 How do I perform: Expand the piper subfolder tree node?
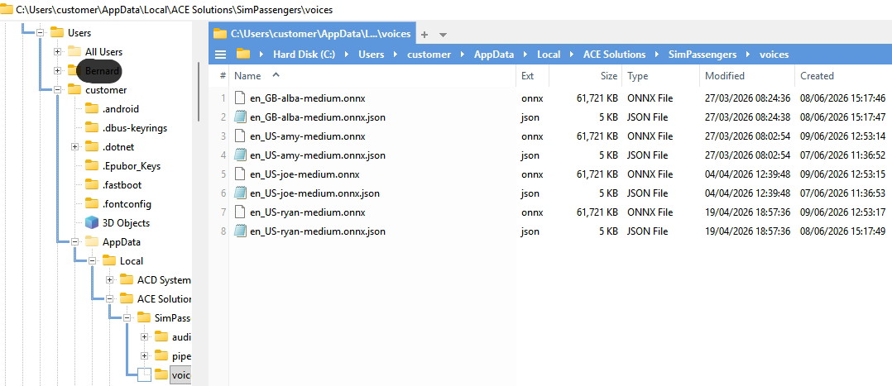(x=145, y=356)
